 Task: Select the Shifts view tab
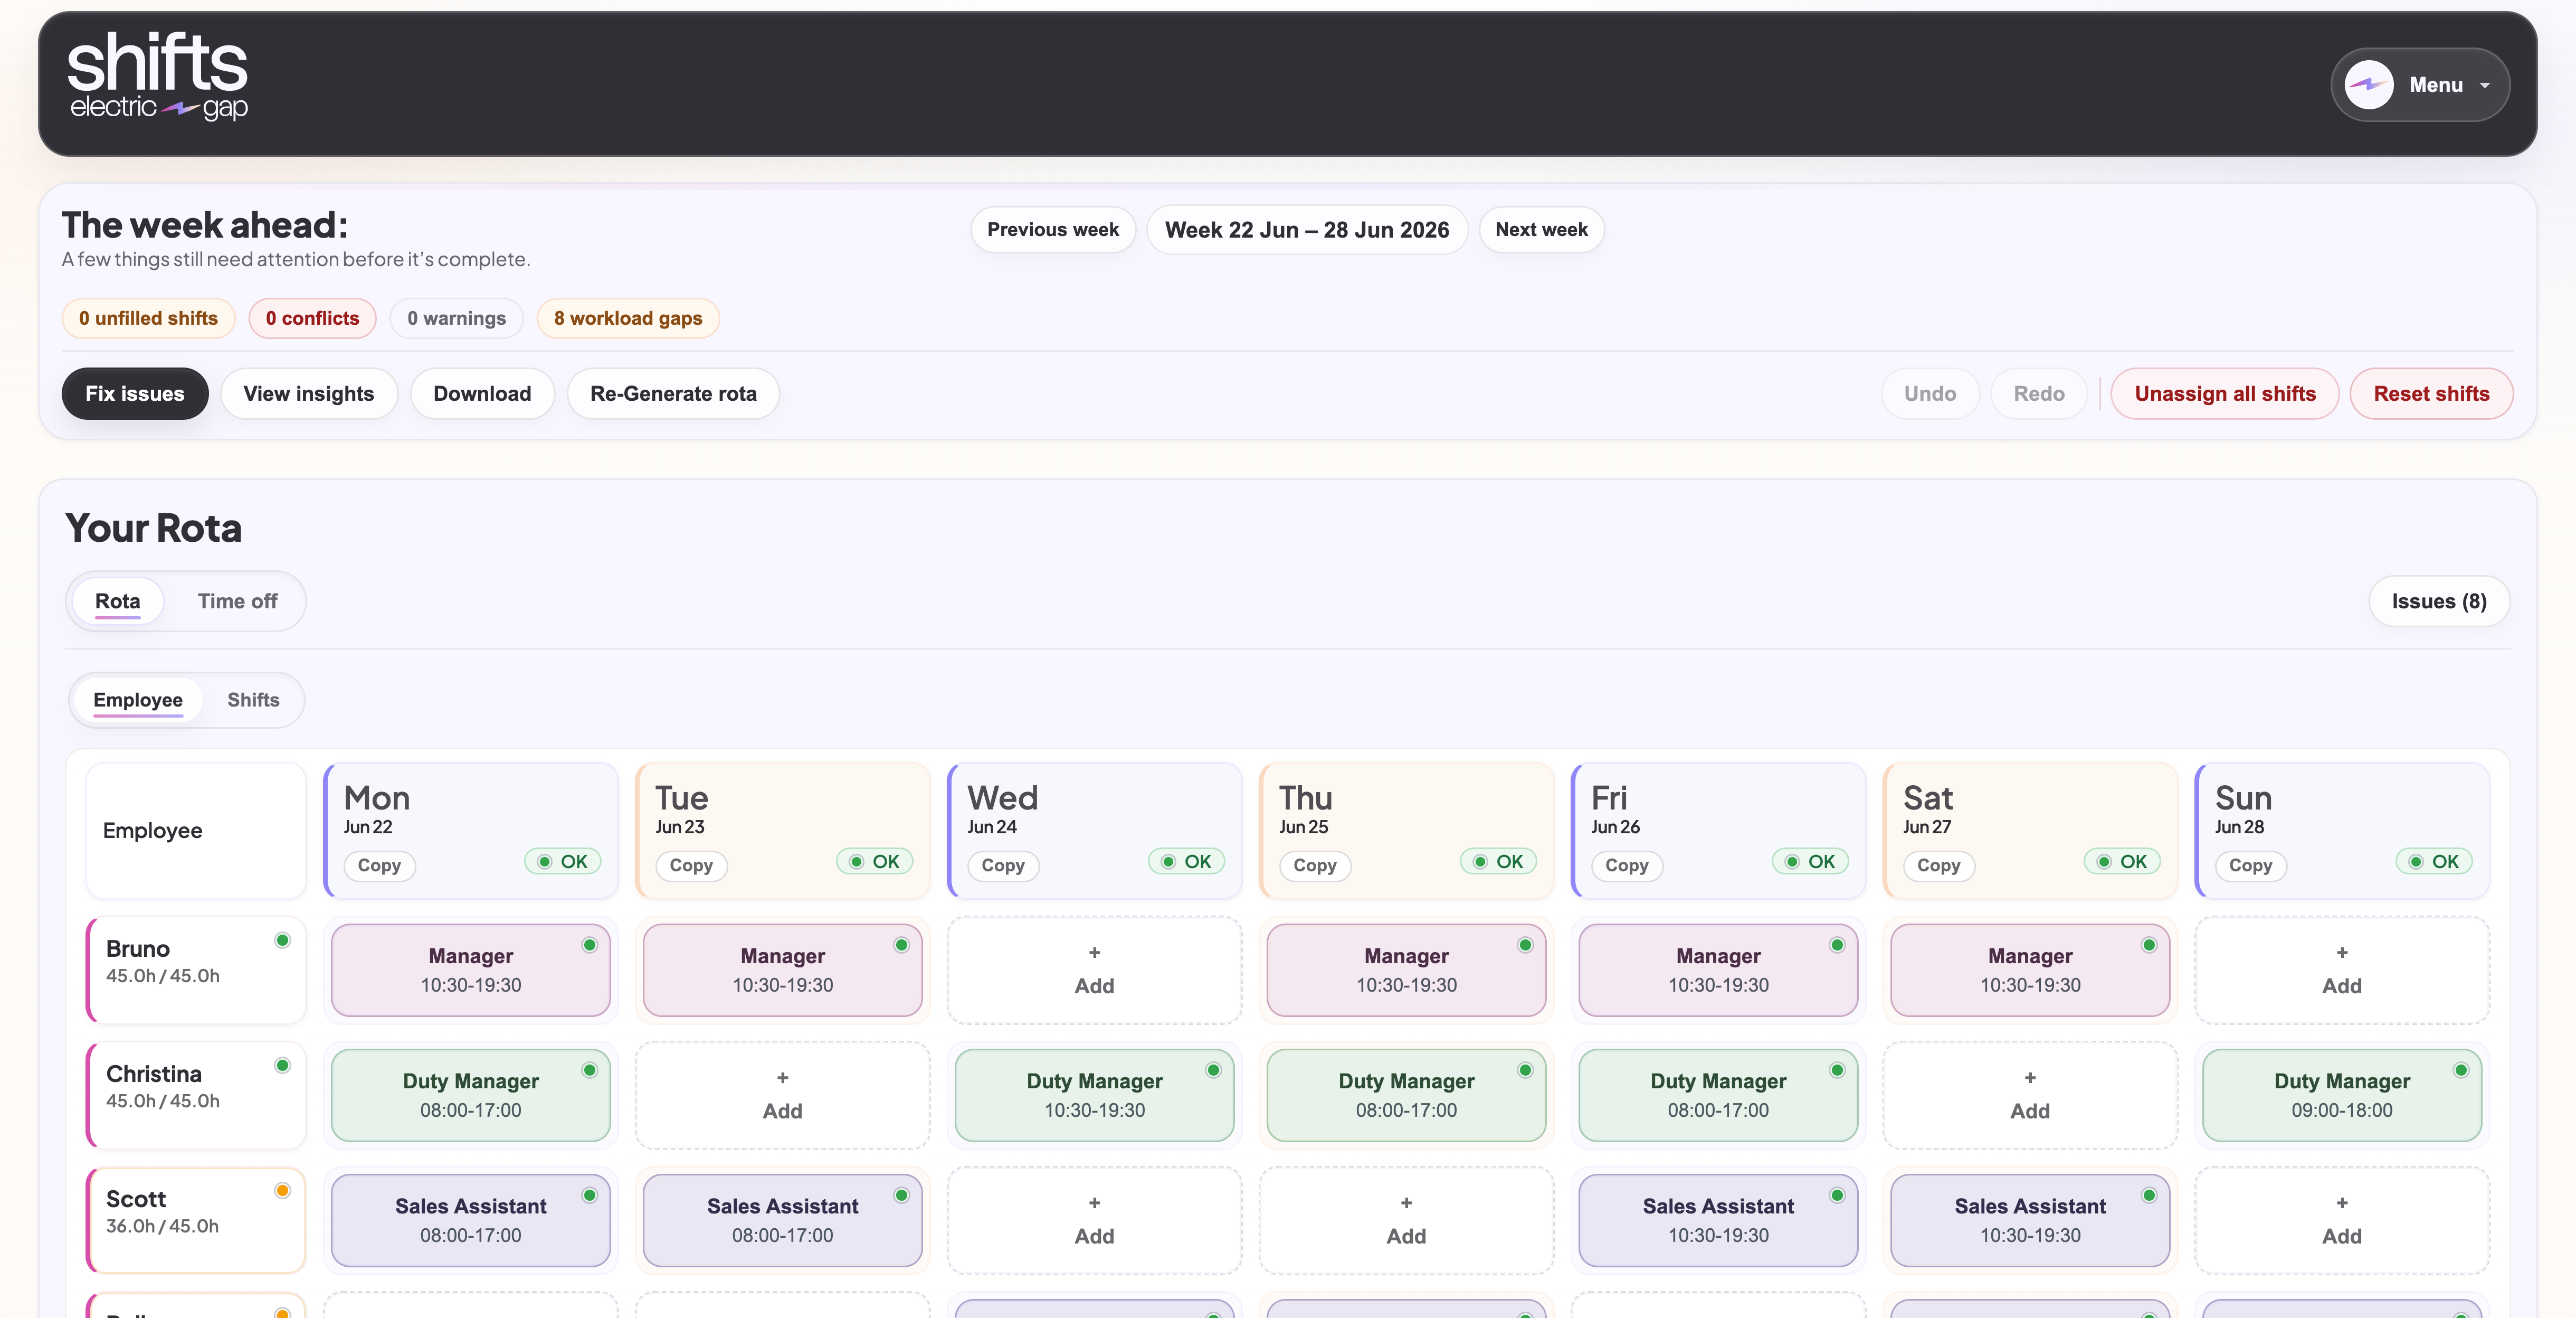(253, 700)
